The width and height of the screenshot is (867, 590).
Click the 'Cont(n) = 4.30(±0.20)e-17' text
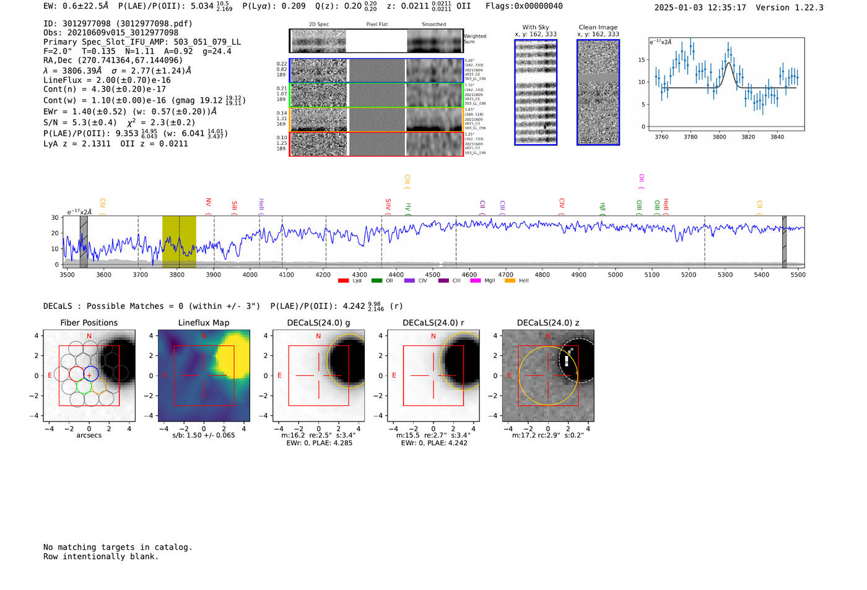click(x=105, y=89)
